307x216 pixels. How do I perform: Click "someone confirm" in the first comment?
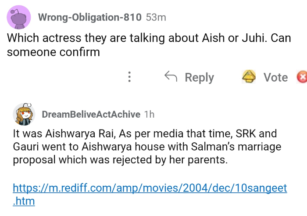coord(54,52)
